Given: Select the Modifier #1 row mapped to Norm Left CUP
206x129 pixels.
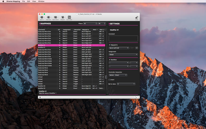Looking at the screenshot, I should [72, 47].
